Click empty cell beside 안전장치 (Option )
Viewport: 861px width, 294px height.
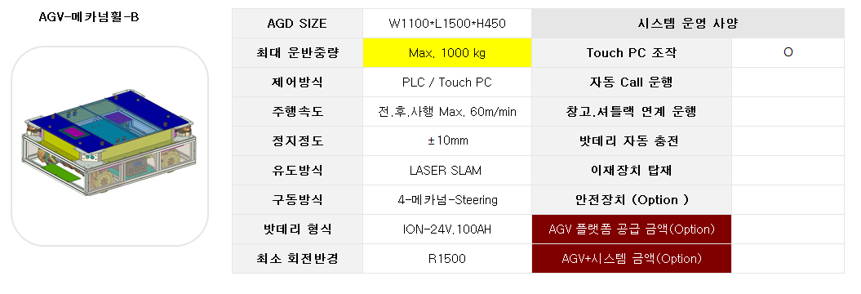tap(788, 200)
